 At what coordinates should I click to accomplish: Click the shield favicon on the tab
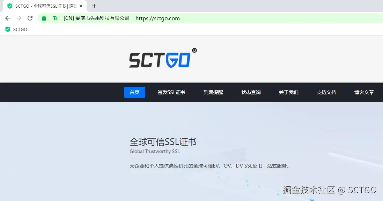coord(10,6)
